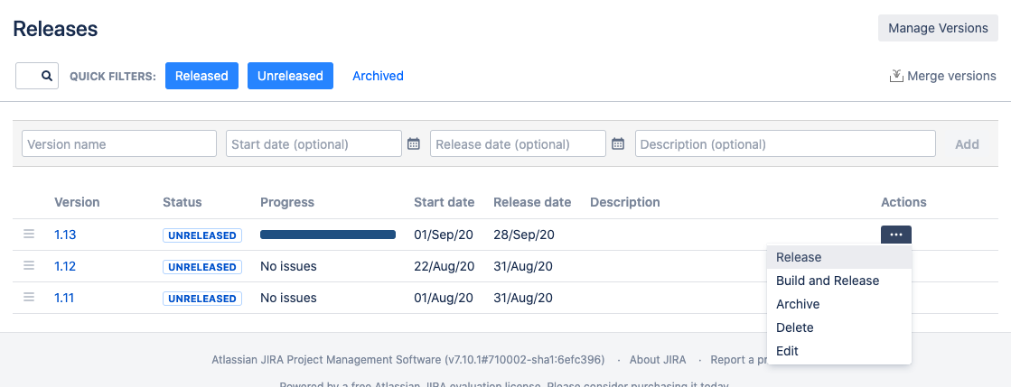Toggle the Released quick filter
The width and height of the screenshot is (1011, 387).
201,76
